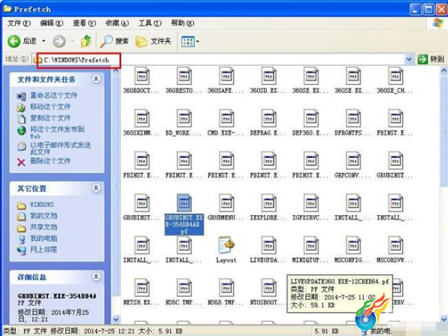The width and height of the screenshot is (448, 336).
Task: Toggle the Folders pane button
Action: (x=153, y=41)
